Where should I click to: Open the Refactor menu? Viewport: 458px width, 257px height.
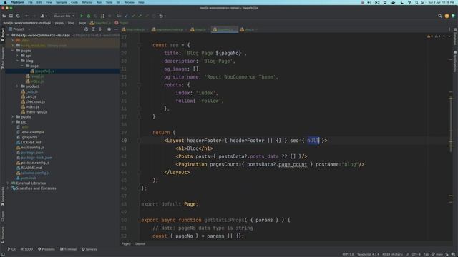pyautogui.click(x=87, y=2)
